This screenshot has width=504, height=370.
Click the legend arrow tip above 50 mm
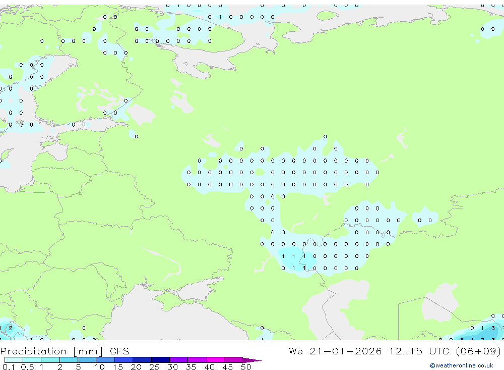click(x=251, y=360)
